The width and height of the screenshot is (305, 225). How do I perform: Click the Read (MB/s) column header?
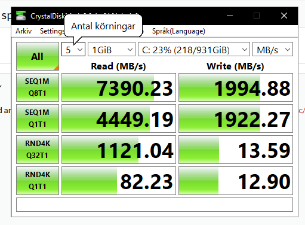pos(118,66)
